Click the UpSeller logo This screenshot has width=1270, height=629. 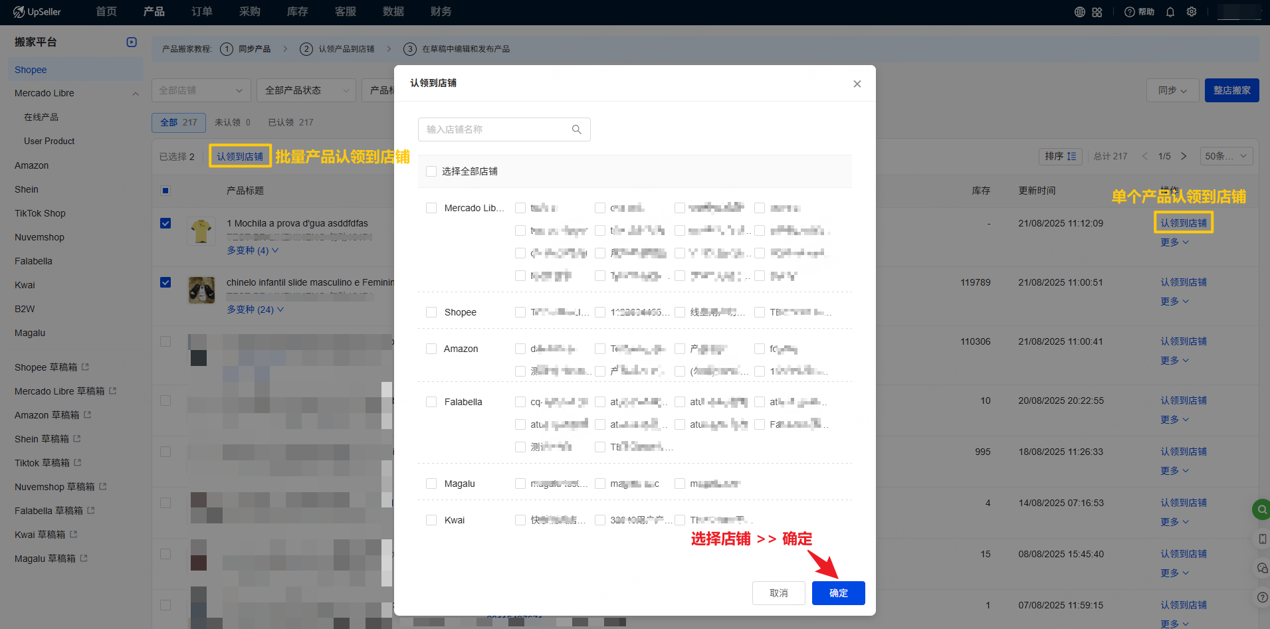pos(37,12)
